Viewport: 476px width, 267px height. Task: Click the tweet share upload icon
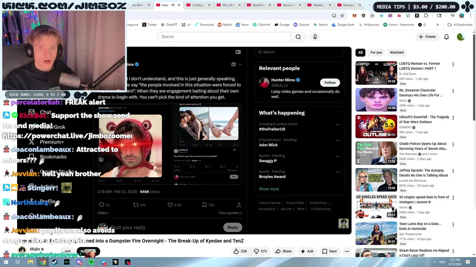[239, 205]
